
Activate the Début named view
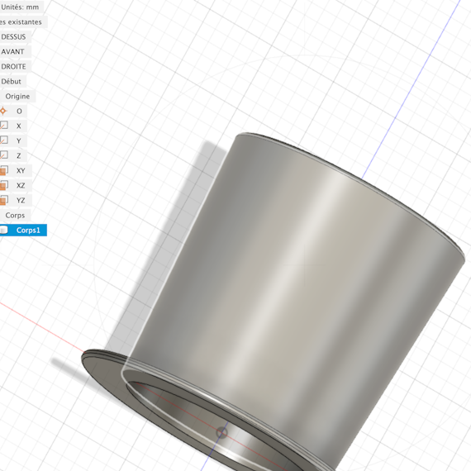12,82
